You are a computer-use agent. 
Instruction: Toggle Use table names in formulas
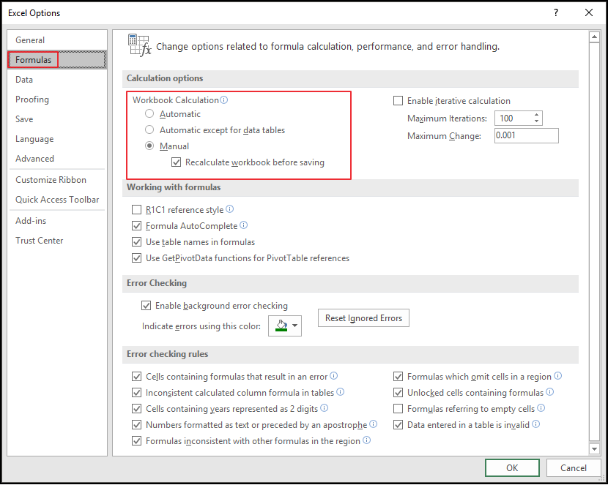point(136,242)
